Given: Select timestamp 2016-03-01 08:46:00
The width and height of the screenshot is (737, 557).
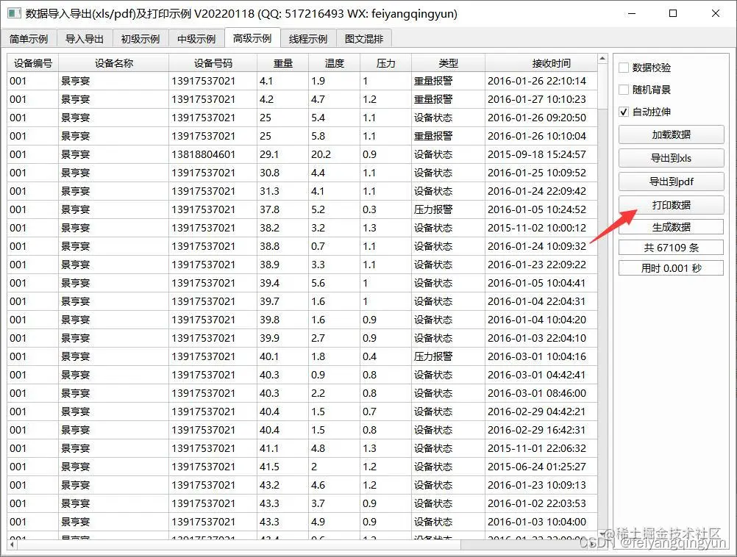Looking at the screenshot, I should 541,393.
